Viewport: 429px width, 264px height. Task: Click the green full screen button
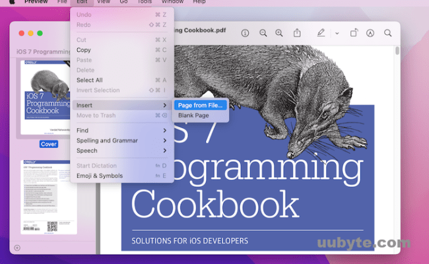[40, 34]
